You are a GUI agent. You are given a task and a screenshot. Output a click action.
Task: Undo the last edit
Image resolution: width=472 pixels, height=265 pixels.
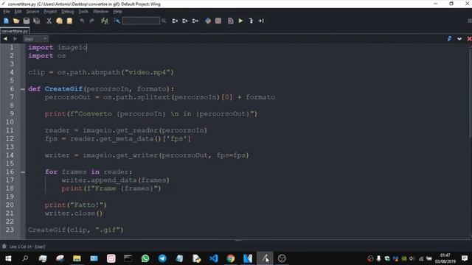point(82,21)
